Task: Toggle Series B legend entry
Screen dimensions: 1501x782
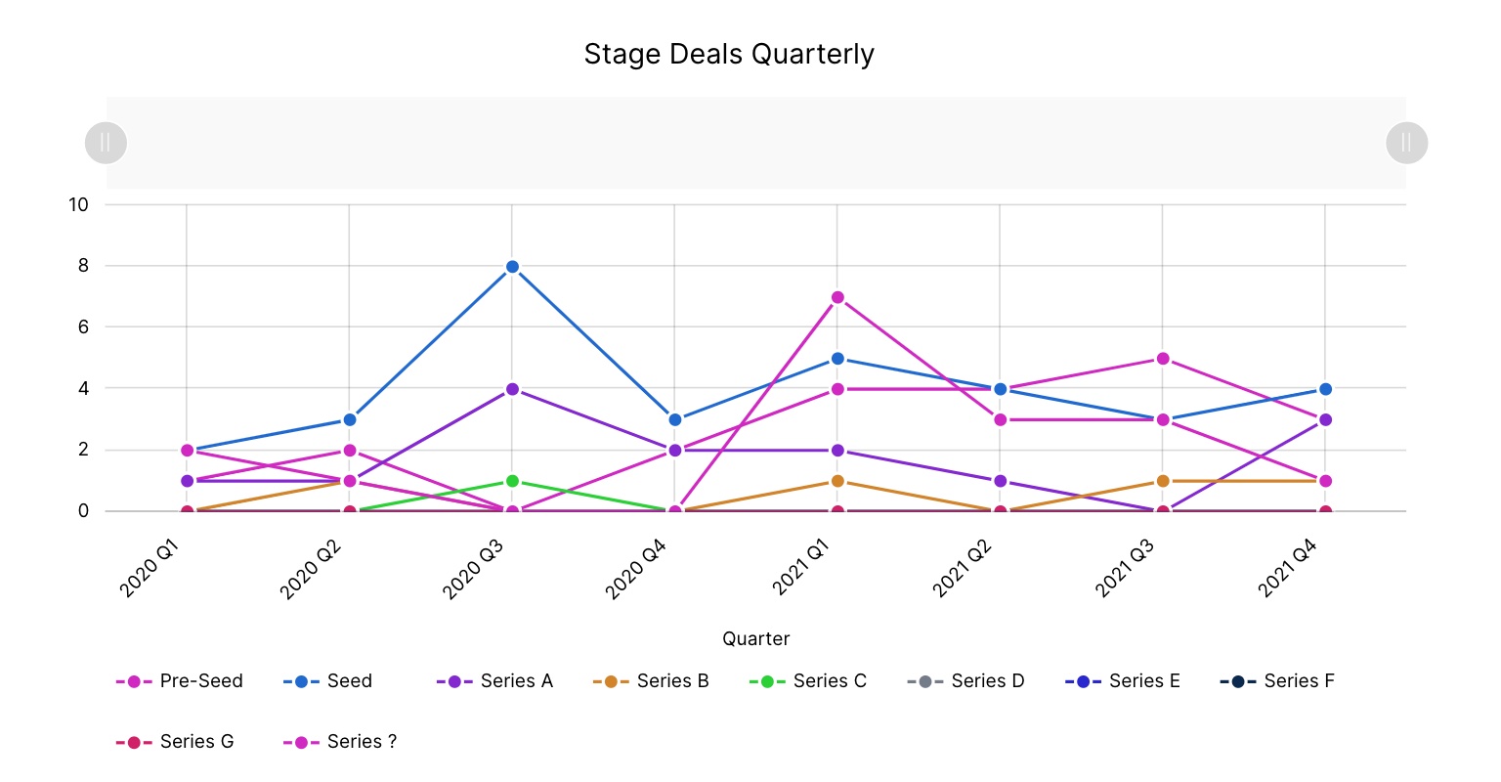Action: click(651, 681)
